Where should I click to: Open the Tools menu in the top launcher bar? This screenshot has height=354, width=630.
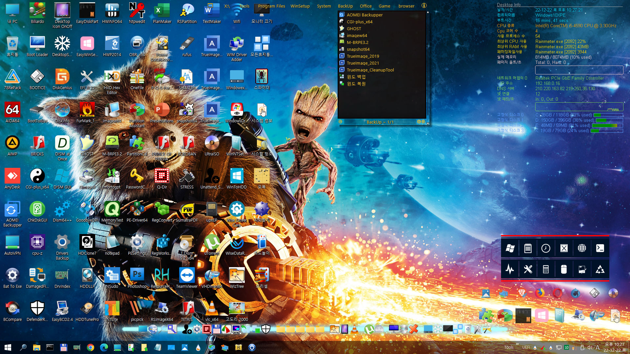[244, 6]
